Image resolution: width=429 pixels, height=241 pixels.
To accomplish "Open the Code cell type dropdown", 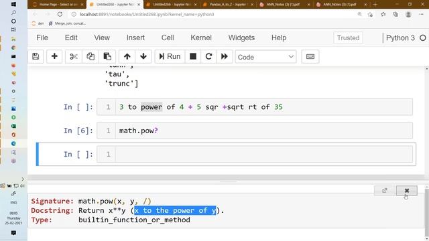I will tap(265, 57).
